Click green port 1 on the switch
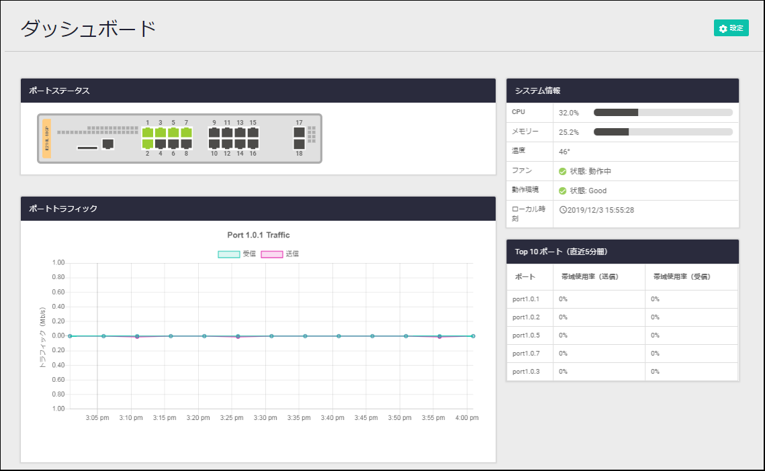765x471 pixels. click(x=148, y=133)
